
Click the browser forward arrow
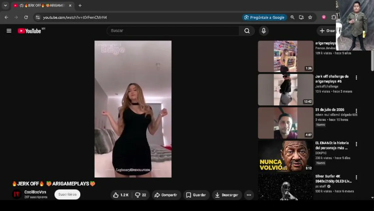point(16,17)
